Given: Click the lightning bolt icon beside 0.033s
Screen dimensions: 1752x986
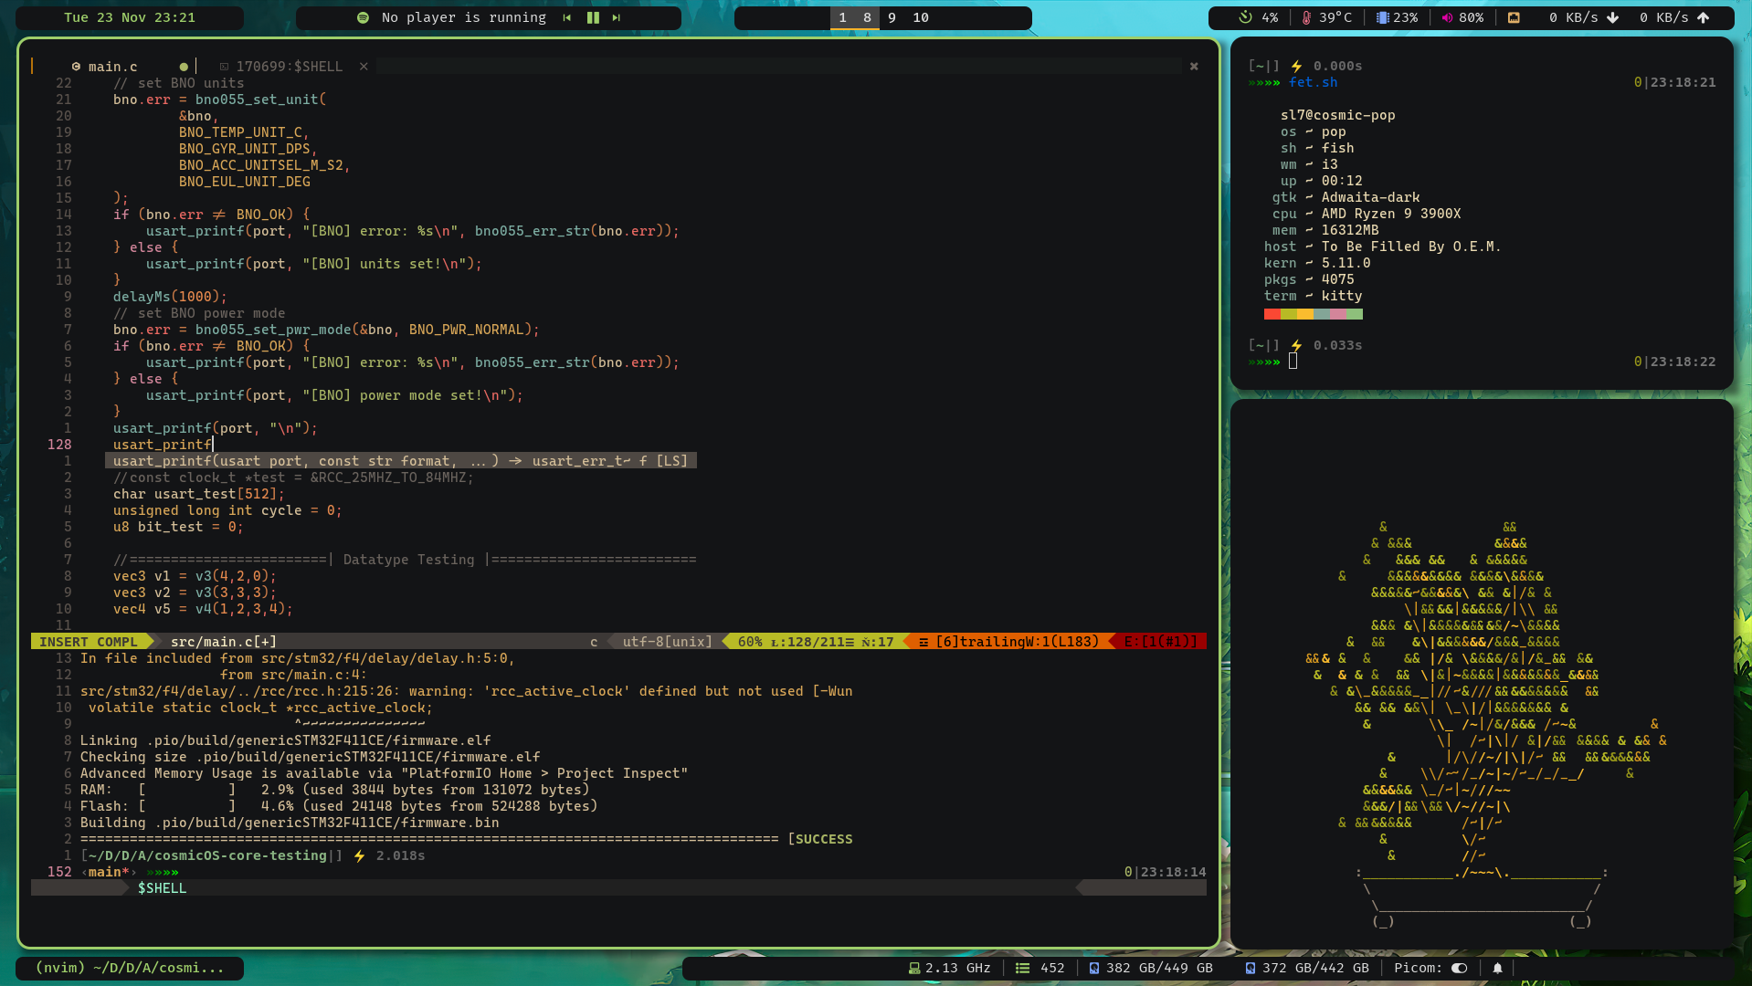Looking at the screenshot, I should (x=1296, y=345).
